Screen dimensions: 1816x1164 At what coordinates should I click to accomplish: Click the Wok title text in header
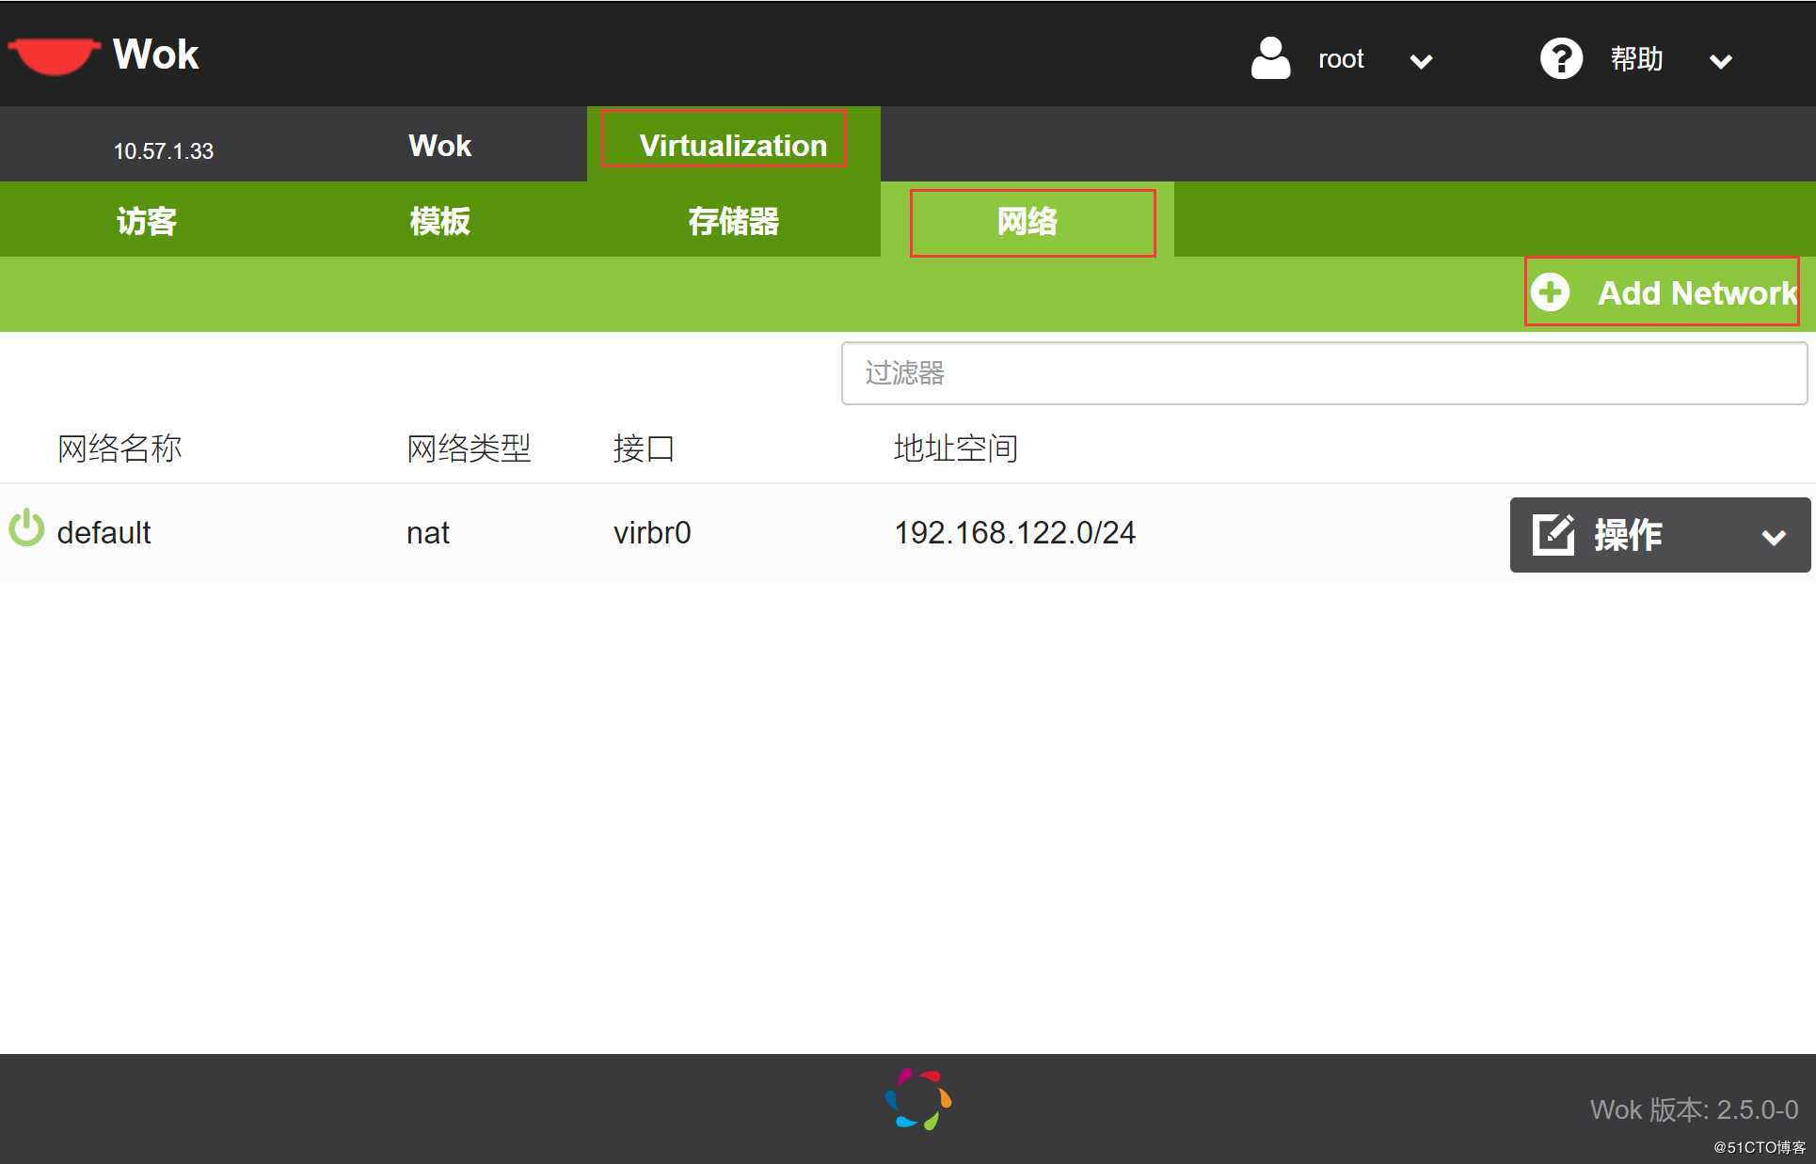pyautogui.click(x=156, y=55)
